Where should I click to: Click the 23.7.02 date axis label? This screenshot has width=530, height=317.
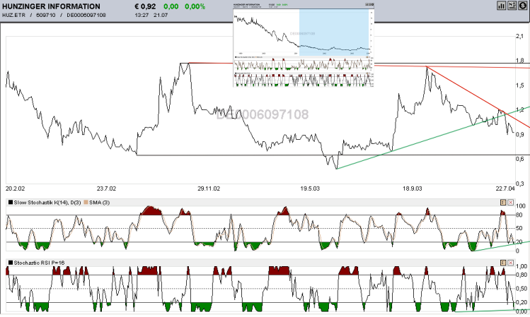106,189
